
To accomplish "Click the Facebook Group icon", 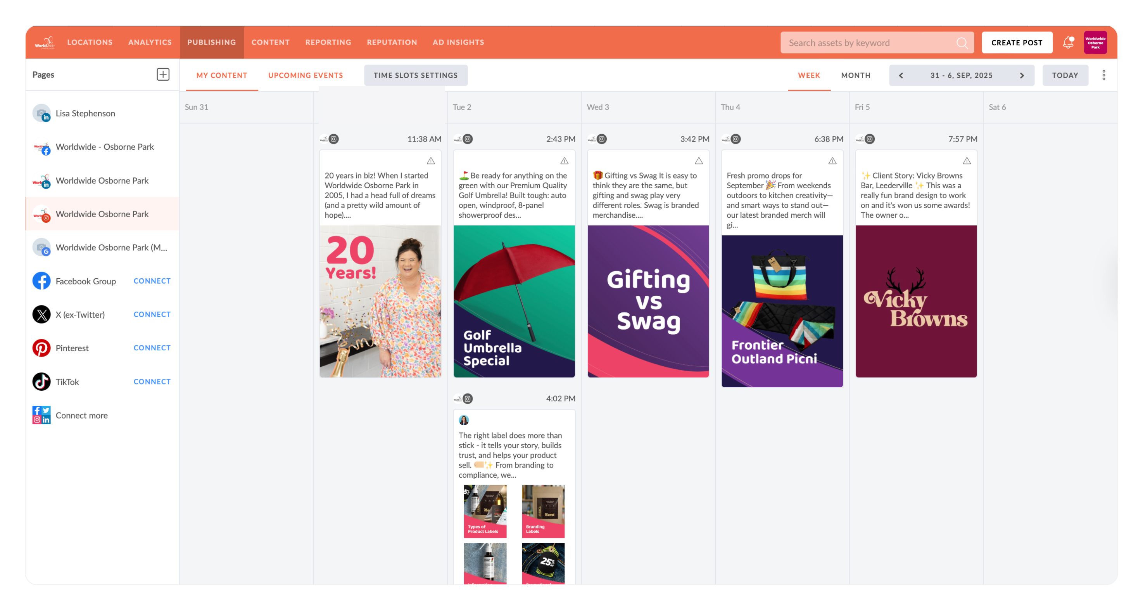I will coord(41,281).
